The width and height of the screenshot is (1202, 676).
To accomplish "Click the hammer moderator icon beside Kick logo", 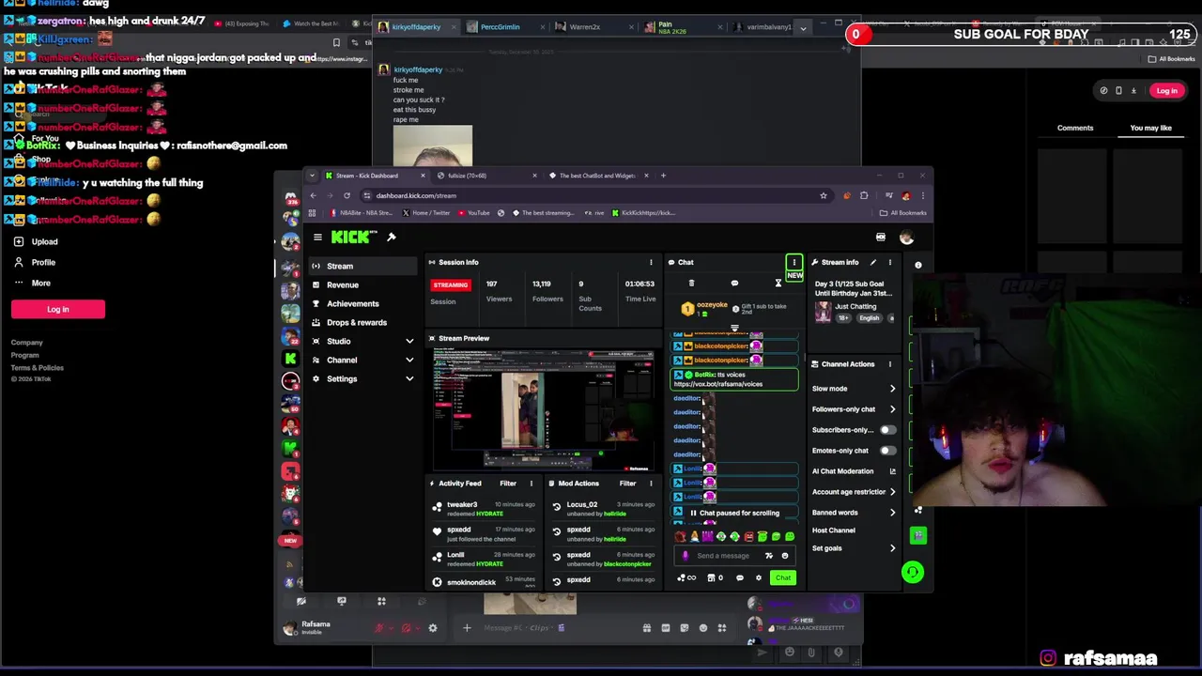I will tap(392, 238).
